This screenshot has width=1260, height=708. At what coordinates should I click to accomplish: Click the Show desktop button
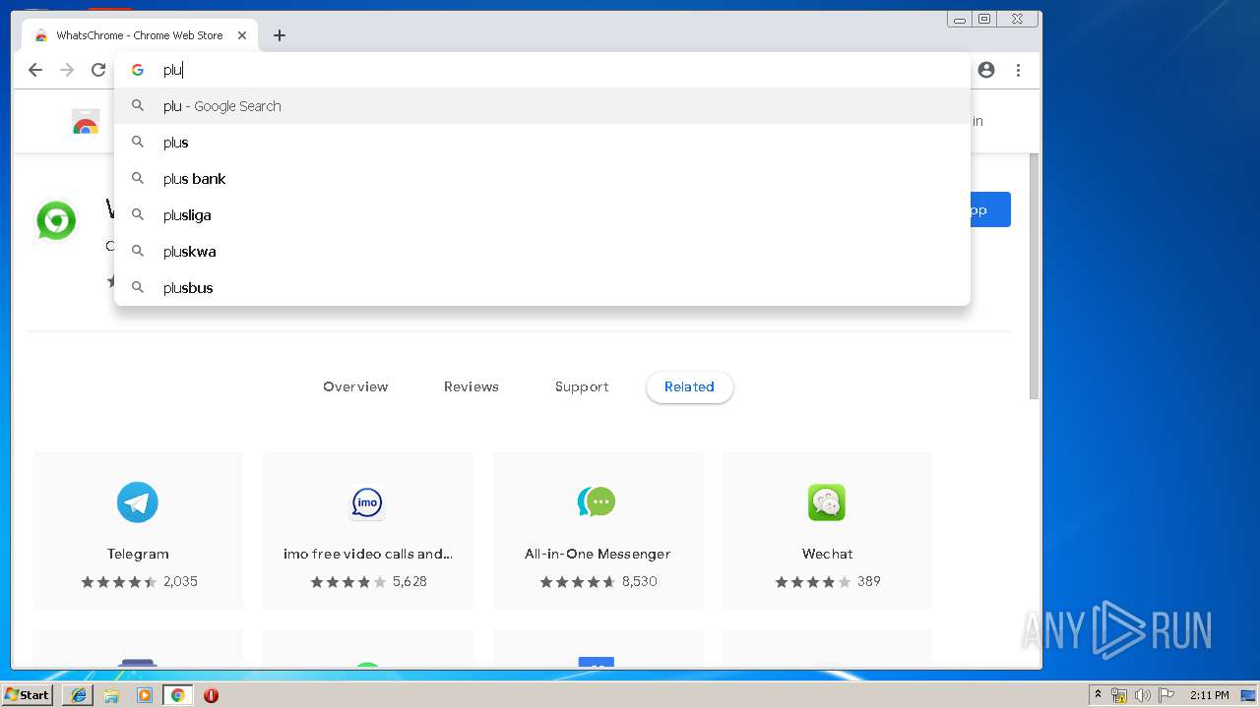(x=1248, y=695)
